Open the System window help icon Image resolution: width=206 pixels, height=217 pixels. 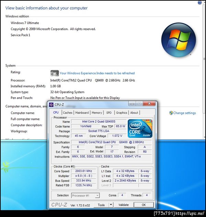[x=200, y=3]
